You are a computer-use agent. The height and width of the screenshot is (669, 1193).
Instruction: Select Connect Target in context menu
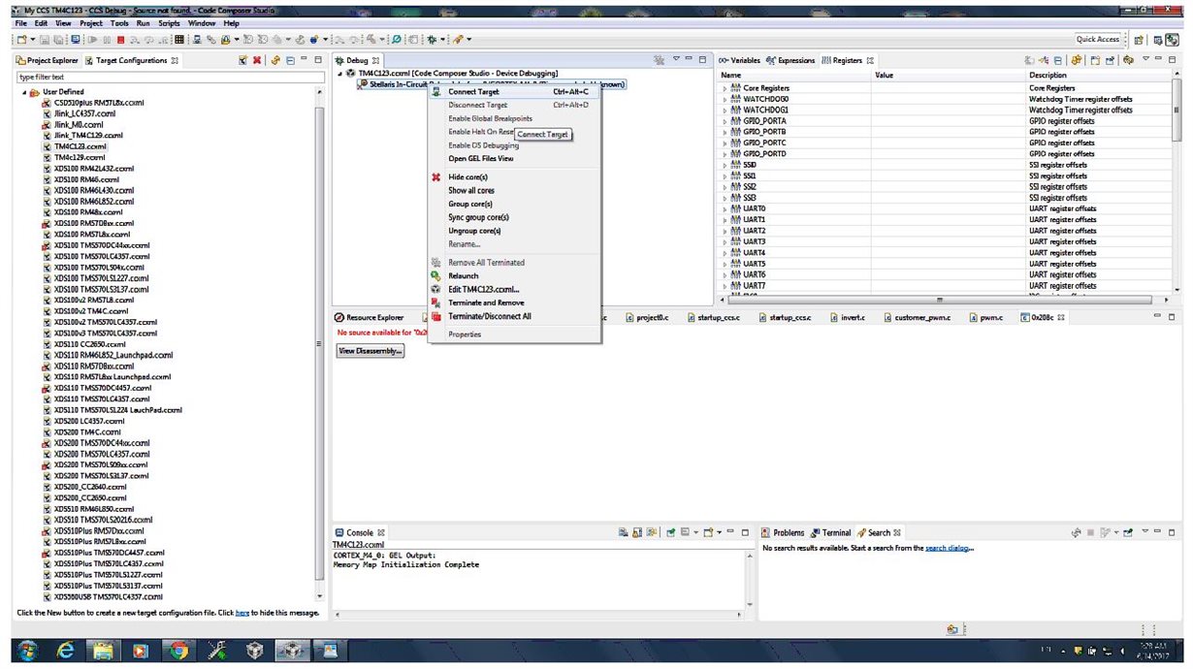coord(514,91)
